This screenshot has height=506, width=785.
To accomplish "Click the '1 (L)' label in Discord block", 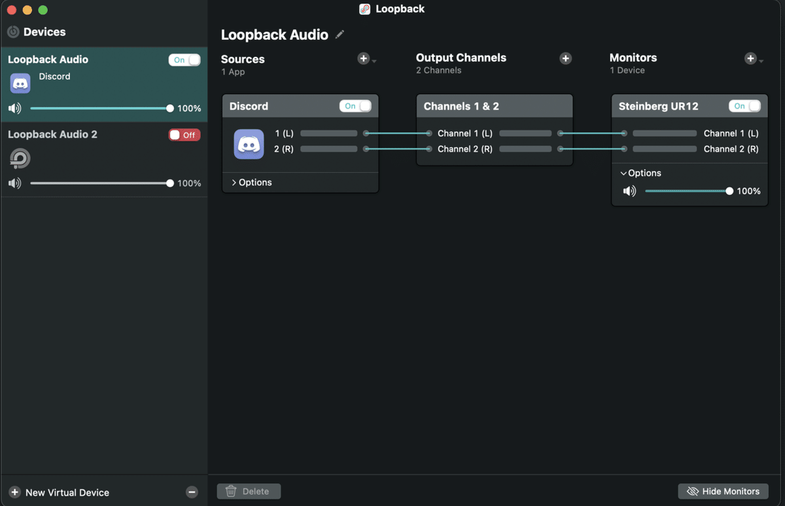I will [284, 133].
